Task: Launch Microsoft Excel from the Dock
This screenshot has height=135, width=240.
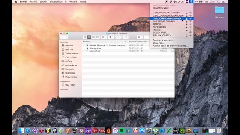Action: [169, 131]
